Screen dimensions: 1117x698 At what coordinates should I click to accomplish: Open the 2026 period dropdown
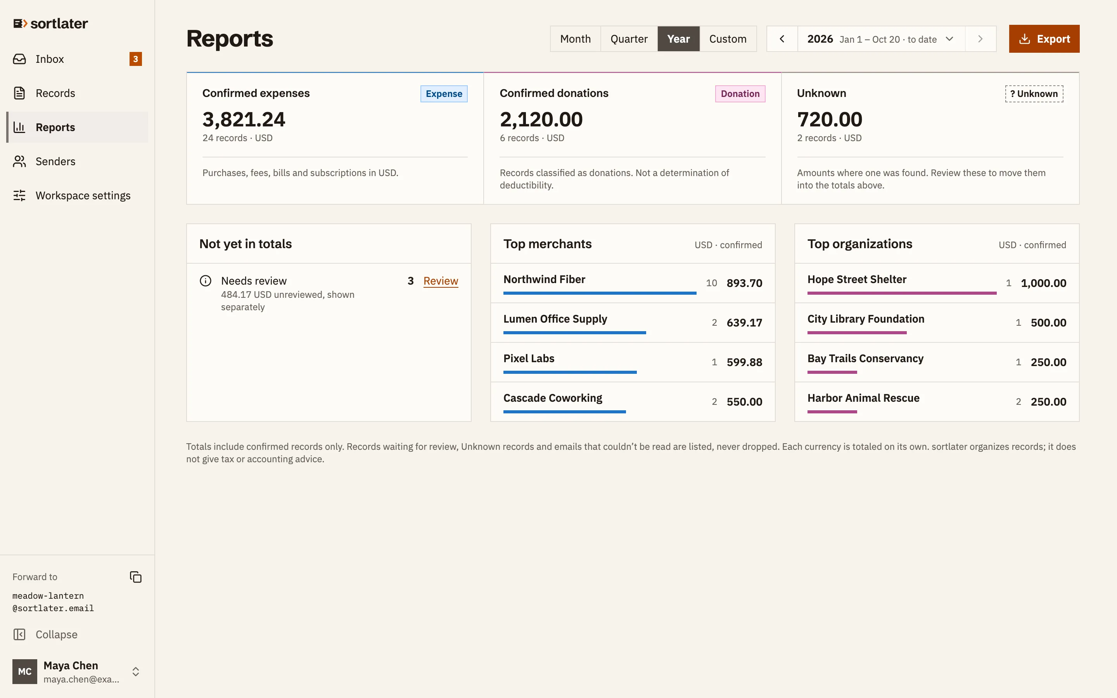click(x=881, y=39)
